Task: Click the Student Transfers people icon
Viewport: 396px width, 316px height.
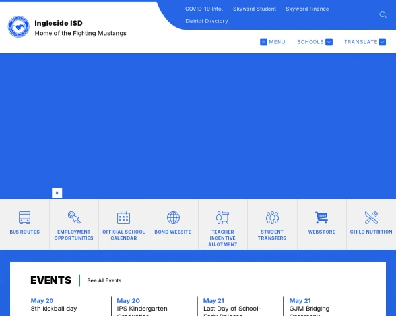Action: (272, 217)
